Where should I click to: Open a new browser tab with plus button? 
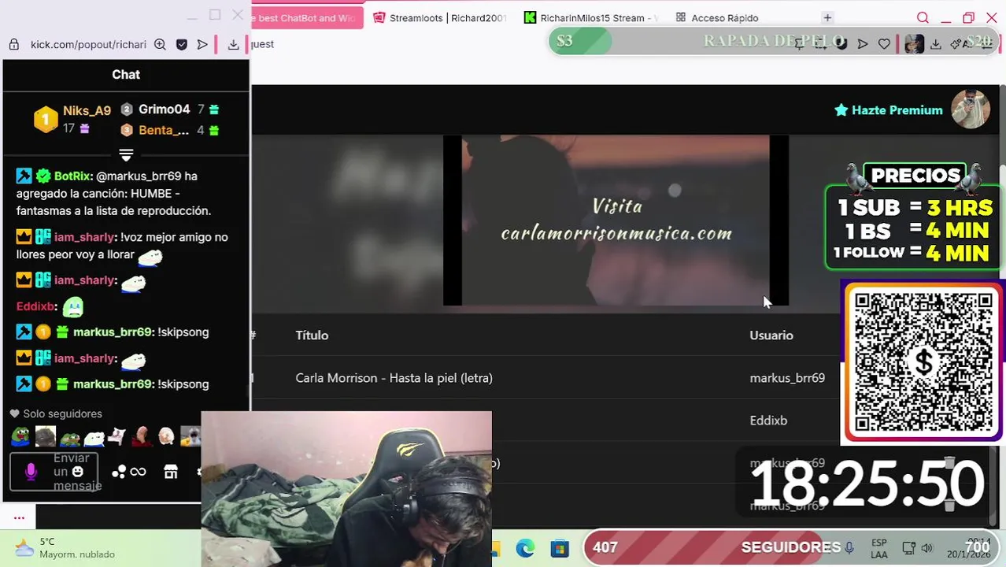click(827, 17)
